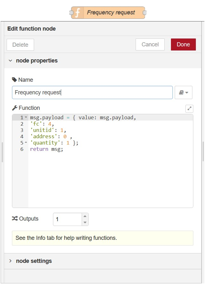Click the node's left input port

[71, 13]
